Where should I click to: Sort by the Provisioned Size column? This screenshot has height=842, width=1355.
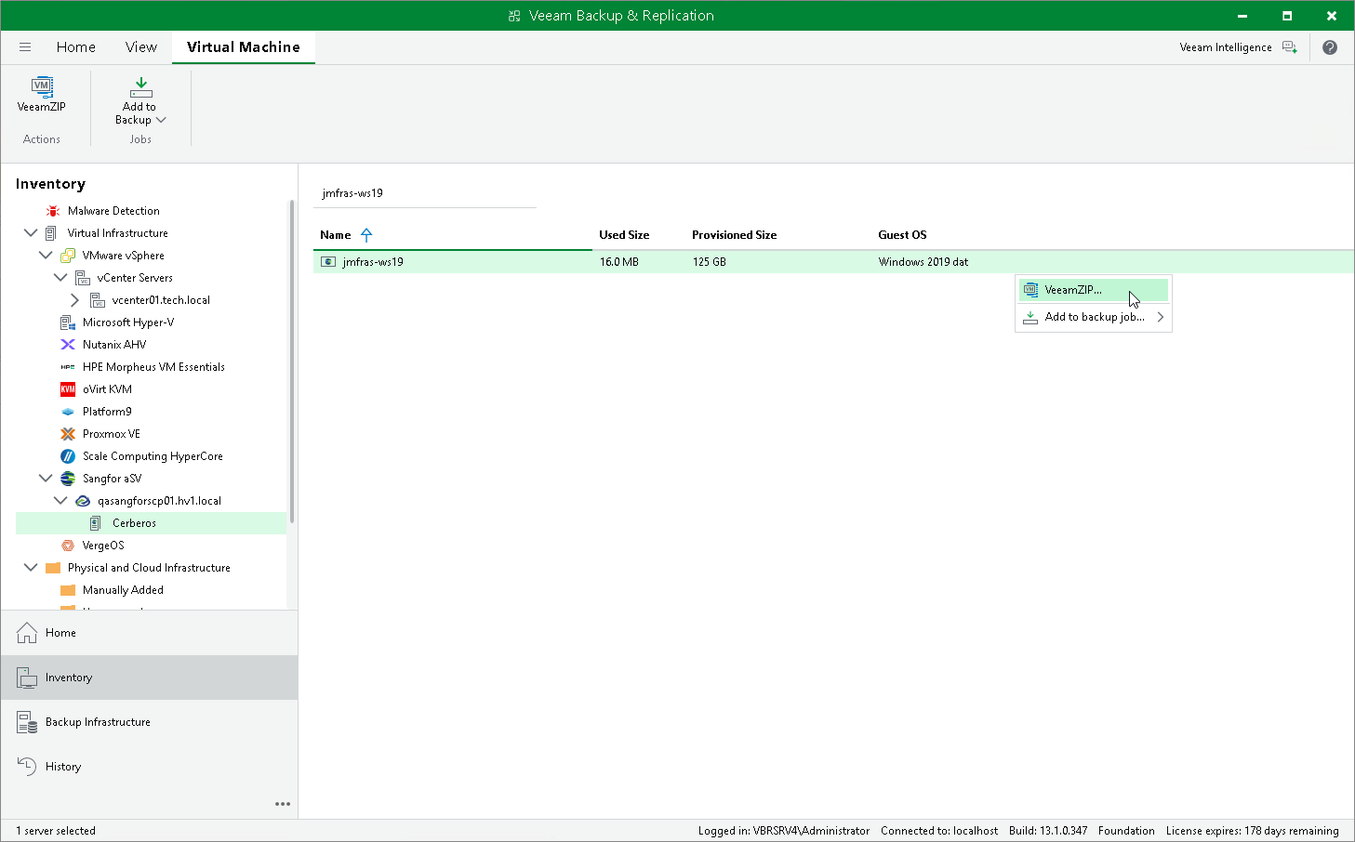coord(734,235)
